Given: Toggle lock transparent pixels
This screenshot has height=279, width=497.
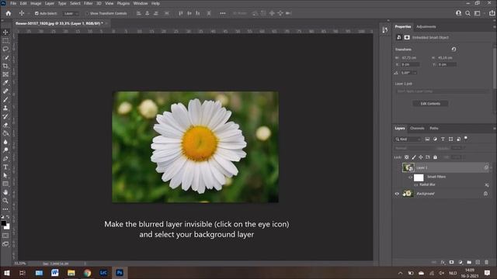Looking at the screenshot, I should click(406, 157).
